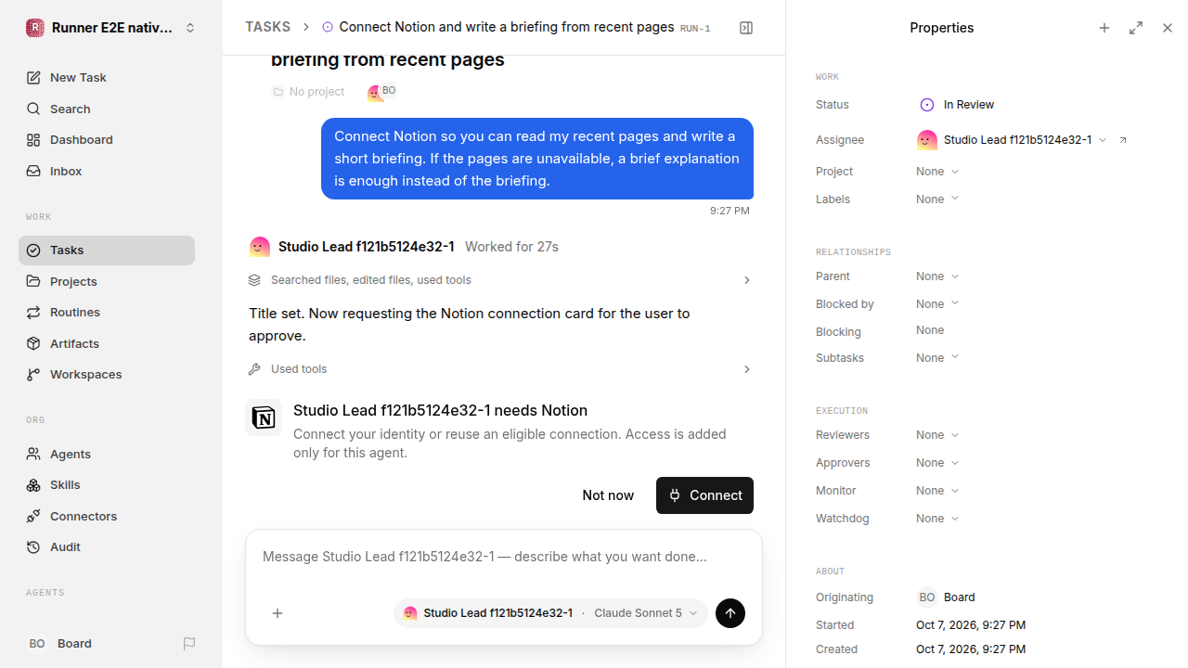
Task: Send the message with the arrow button
Action: (730, 613)
